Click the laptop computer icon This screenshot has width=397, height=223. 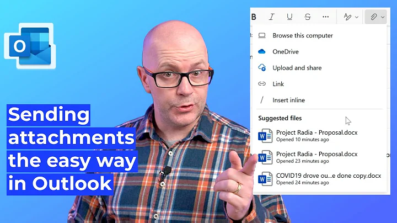click(262, 35)
